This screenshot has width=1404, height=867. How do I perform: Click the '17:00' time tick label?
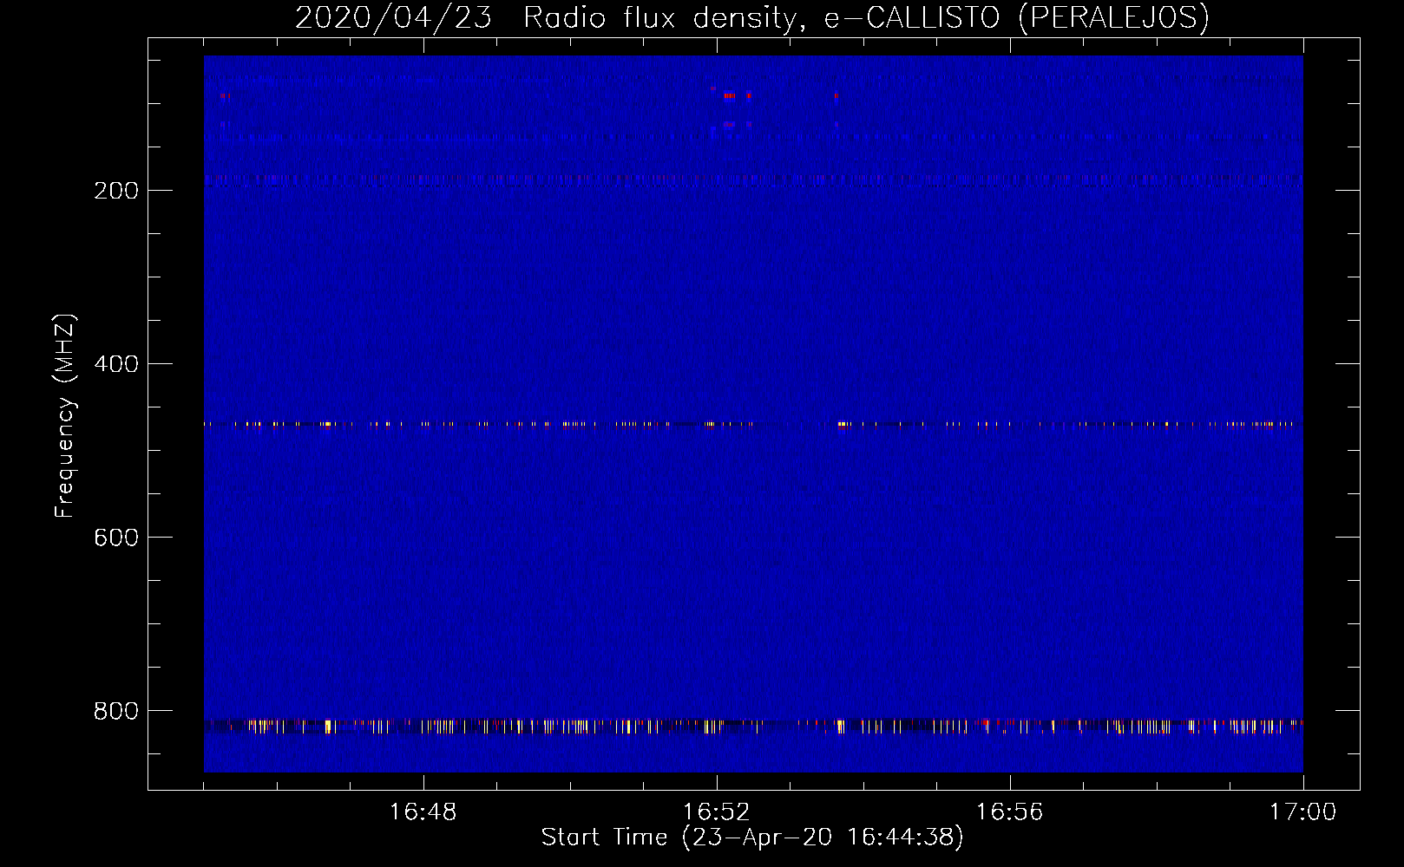coord(1303,812)
